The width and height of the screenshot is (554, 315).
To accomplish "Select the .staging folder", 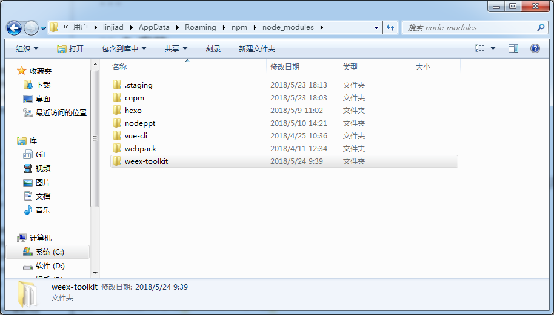I will (284, 85).
